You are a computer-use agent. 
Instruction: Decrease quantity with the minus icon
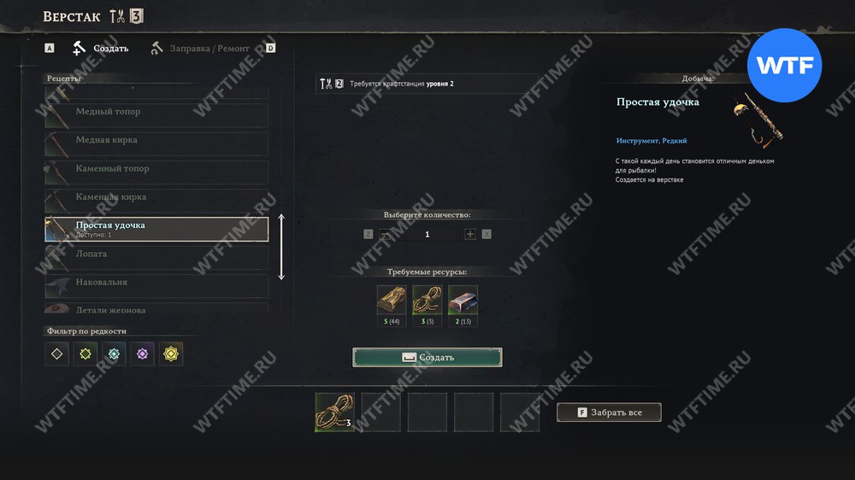385,234
